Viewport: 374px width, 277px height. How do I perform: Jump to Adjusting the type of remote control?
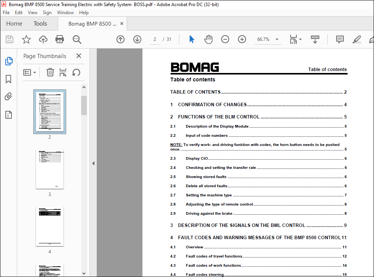[x=258, y=204]
